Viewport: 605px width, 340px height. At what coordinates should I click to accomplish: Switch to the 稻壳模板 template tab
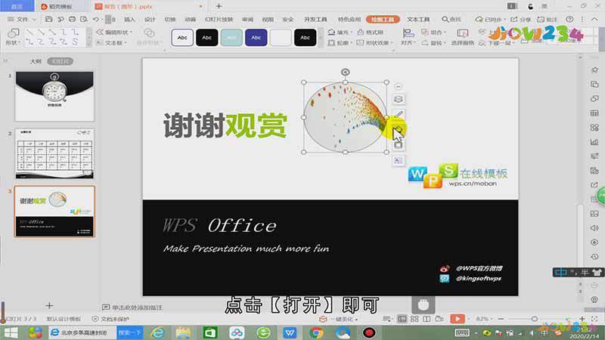[x=57, y=6]
